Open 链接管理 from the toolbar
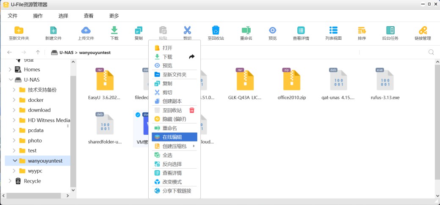440x205 pixels. coord(422,30)
